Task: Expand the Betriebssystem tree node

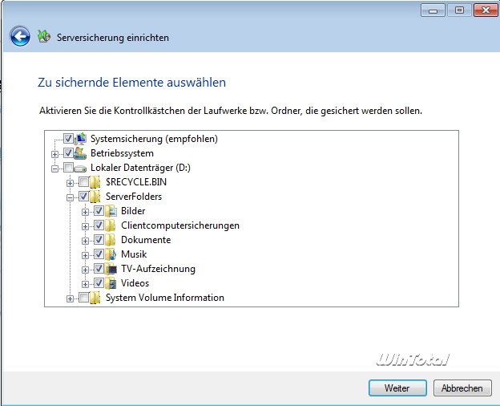Action: point(55,153)
